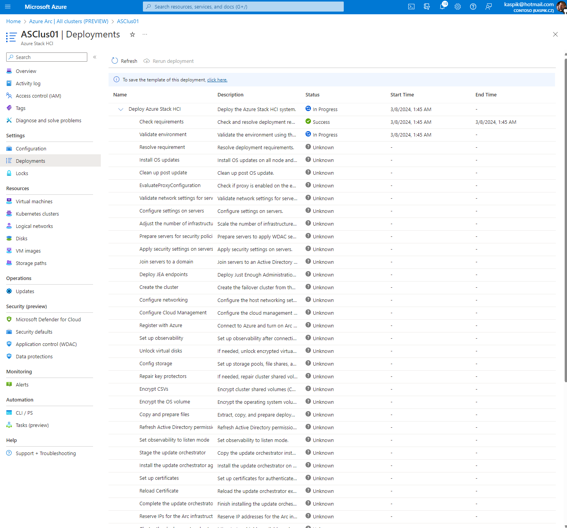Click 'Encrypt CSVs' deployment step
Screen dimensions: 567x528
pyautogui.click(x=154, y=389)
